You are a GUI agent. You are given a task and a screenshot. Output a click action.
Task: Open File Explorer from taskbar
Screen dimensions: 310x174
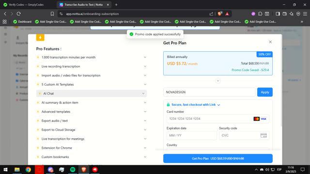pyautogui.click(x=17, y=170)
